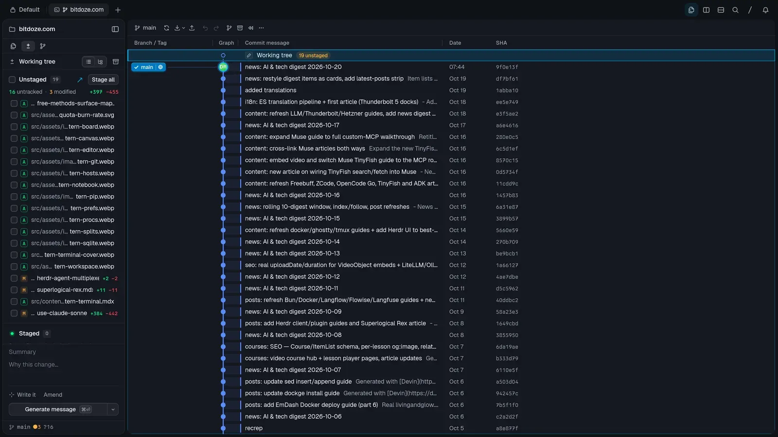Click the stash icon beside Working tree header
778x437 pixels.
pos(116,62)
